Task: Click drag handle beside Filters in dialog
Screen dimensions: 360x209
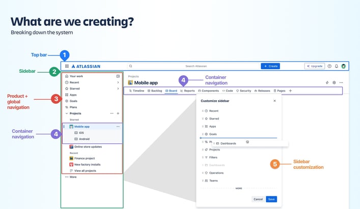Action: coord(203,158)
